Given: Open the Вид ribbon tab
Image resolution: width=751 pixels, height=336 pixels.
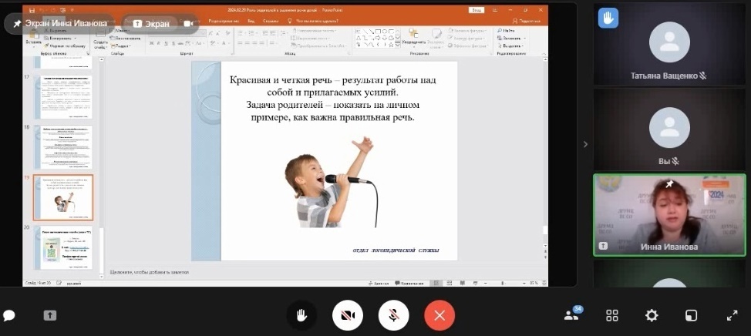Looking at the screenshot, I should [251, 21].
